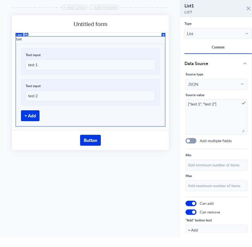Collapse the Data Source section
This screenshot has width=252, height=247.
[x=245, y=63]
